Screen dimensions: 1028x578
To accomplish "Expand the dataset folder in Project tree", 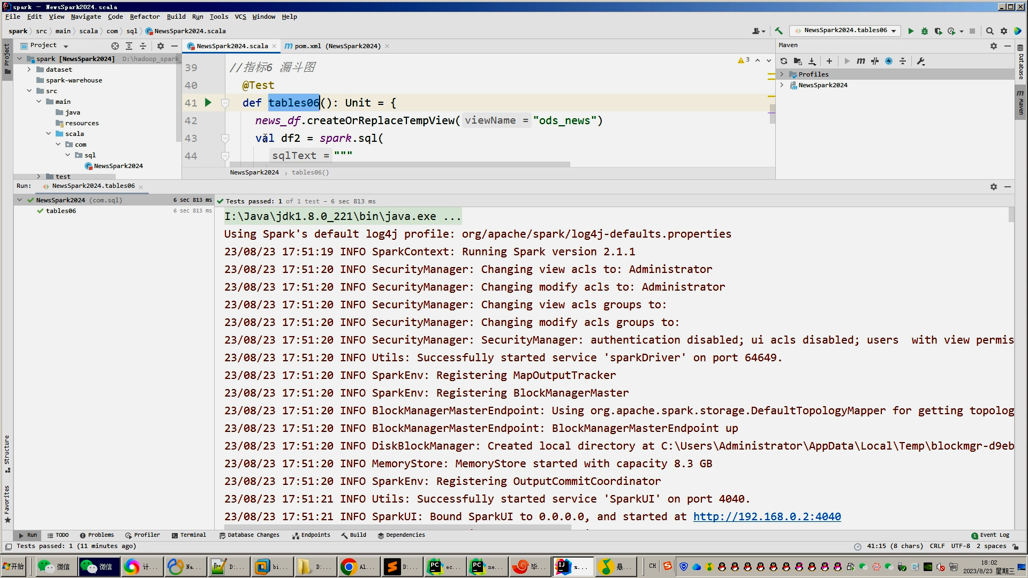I will point(29,70).
